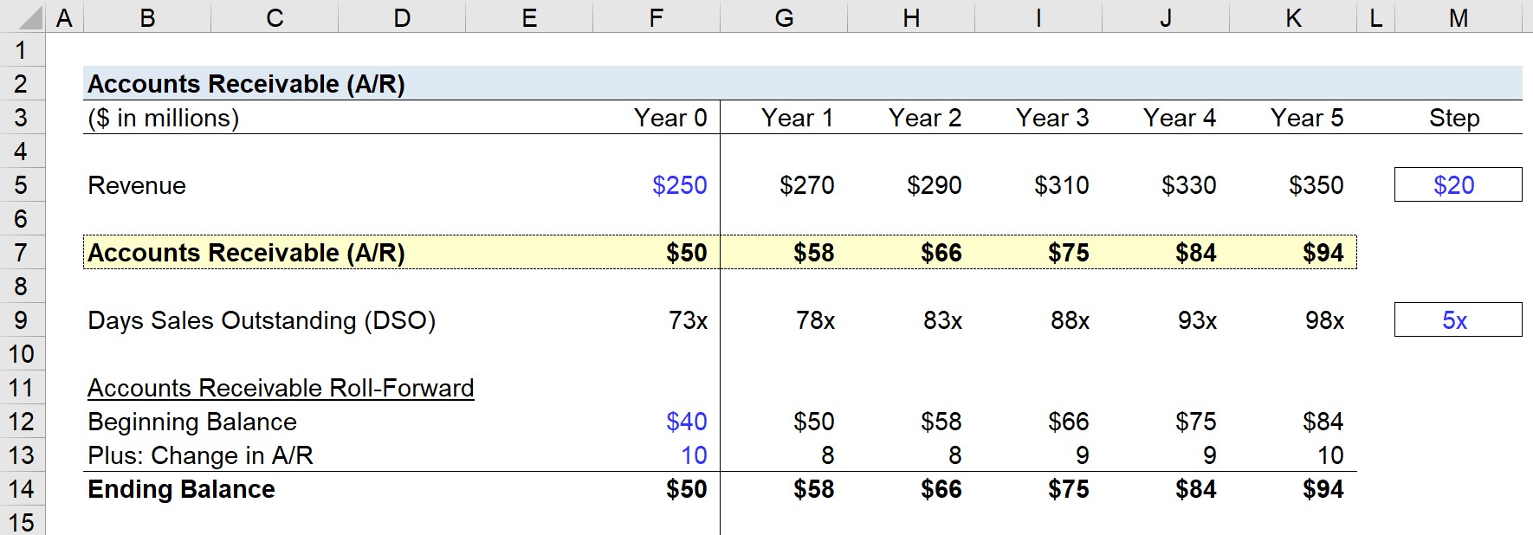
Task: Select column B header
Action: [x=147, y=17]
